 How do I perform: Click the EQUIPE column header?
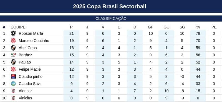point(18,27)
